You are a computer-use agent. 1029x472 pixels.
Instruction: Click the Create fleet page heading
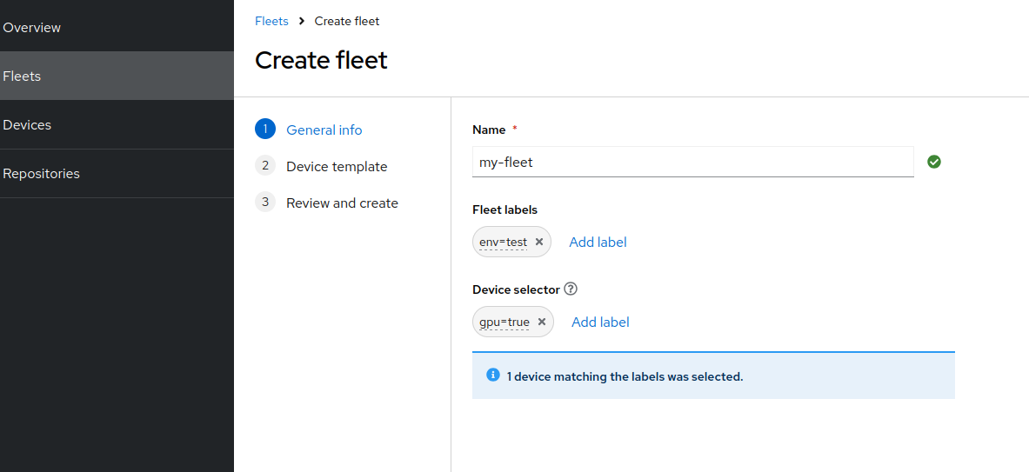[x=322, y=60]
